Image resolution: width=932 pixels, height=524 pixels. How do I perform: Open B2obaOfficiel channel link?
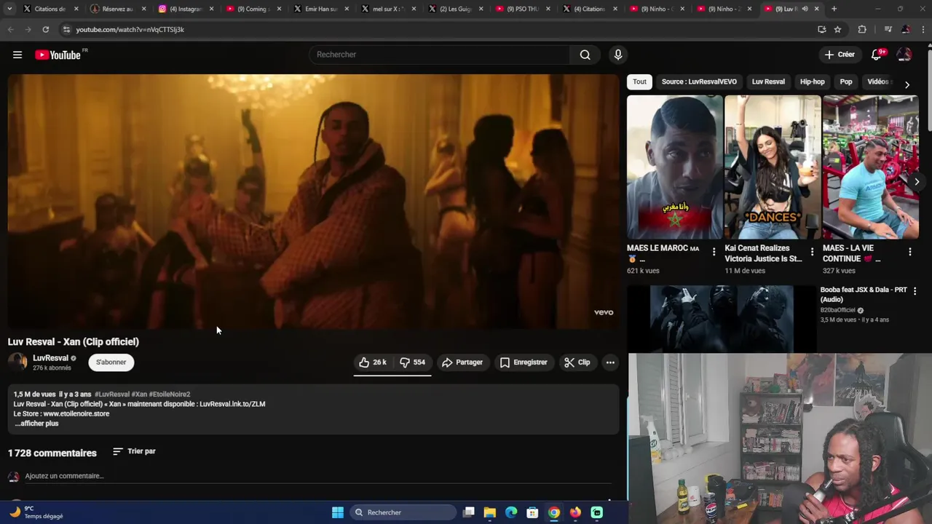[x=837, y=310]
